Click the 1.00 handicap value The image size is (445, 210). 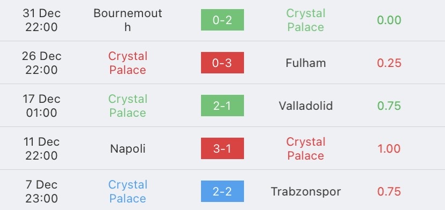pos(389,148)
